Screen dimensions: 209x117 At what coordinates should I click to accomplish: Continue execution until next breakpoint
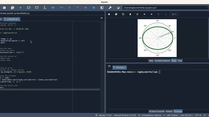pos(86,8)
